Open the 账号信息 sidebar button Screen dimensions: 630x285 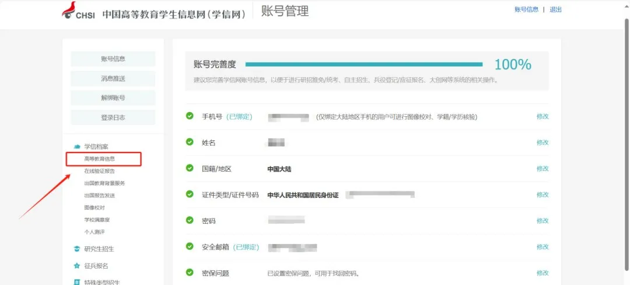113,58
